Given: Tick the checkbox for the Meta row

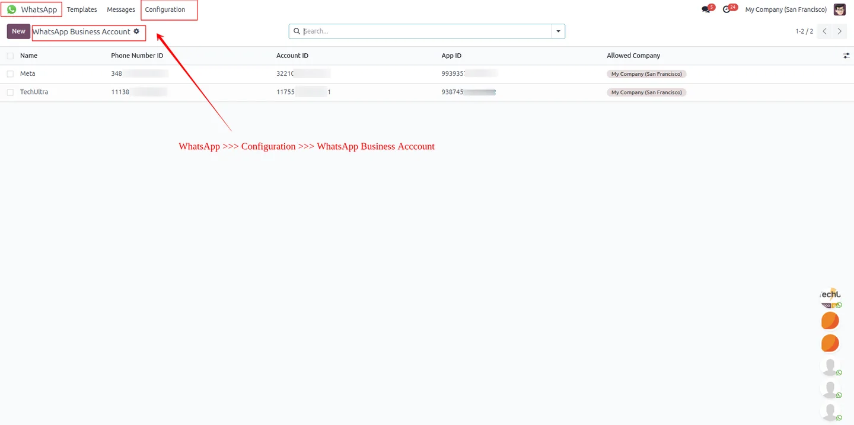Looking at the screenshot, I should pos(10,74).
